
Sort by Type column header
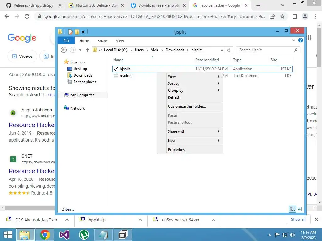(237, 60)
